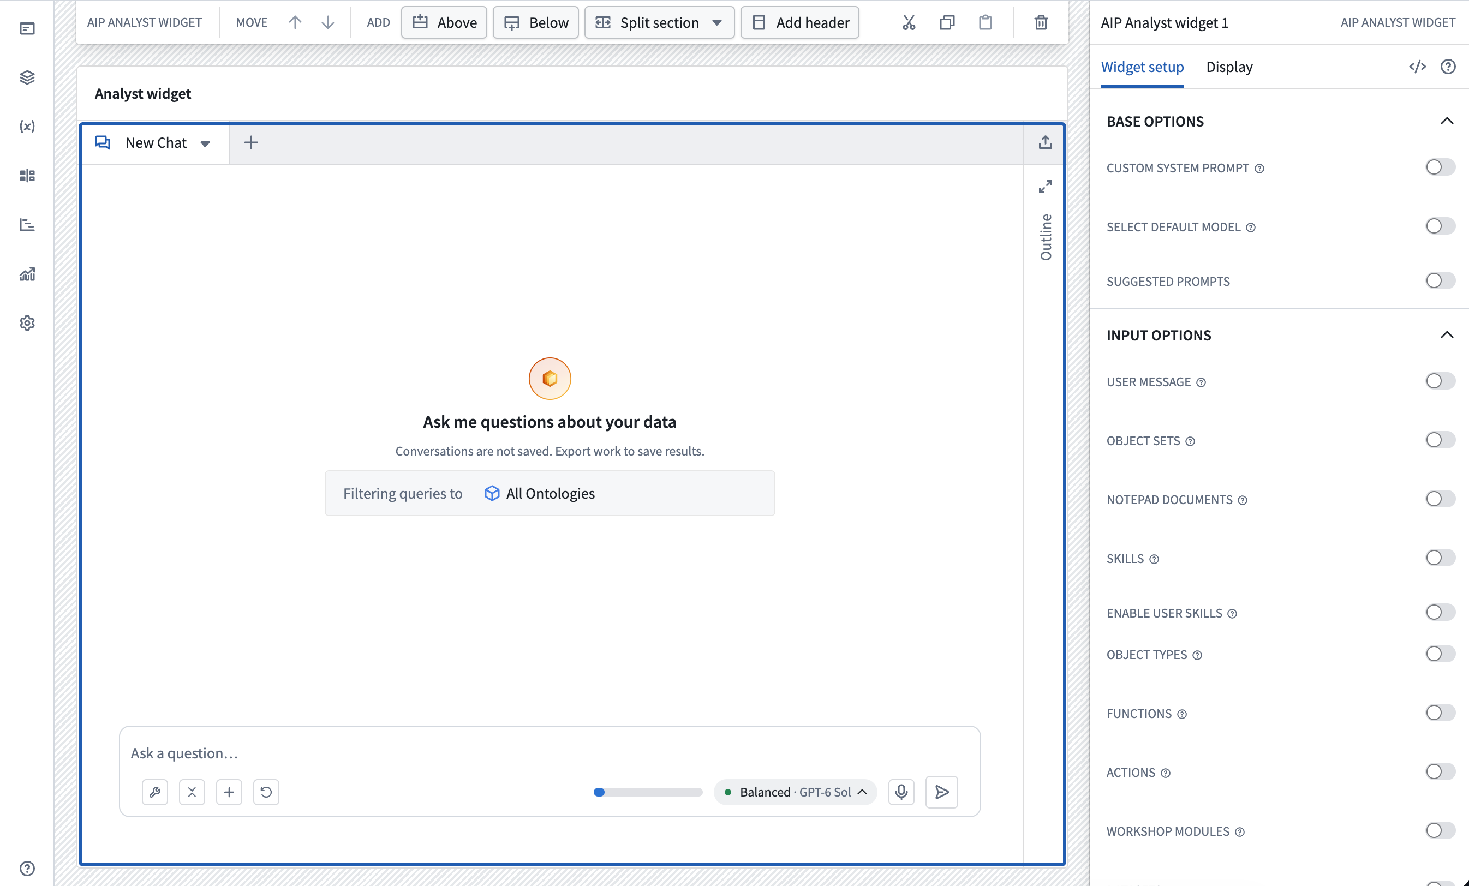
Task: Open Balanced GPT-6 Sol model selector
Action: pyautogui.click(x=795, y=792)
